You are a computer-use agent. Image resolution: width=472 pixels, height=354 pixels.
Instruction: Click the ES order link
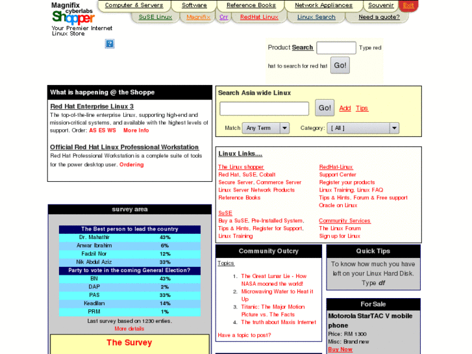102,131
